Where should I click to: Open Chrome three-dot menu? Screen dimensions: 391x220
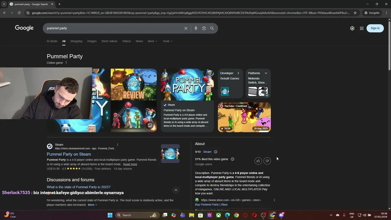click(386, 13)
